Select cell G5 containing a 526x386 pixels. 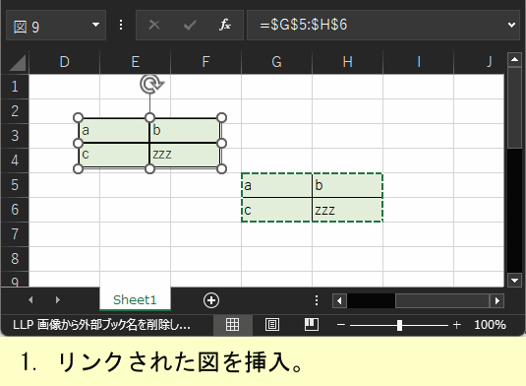[x=276, y=185]
